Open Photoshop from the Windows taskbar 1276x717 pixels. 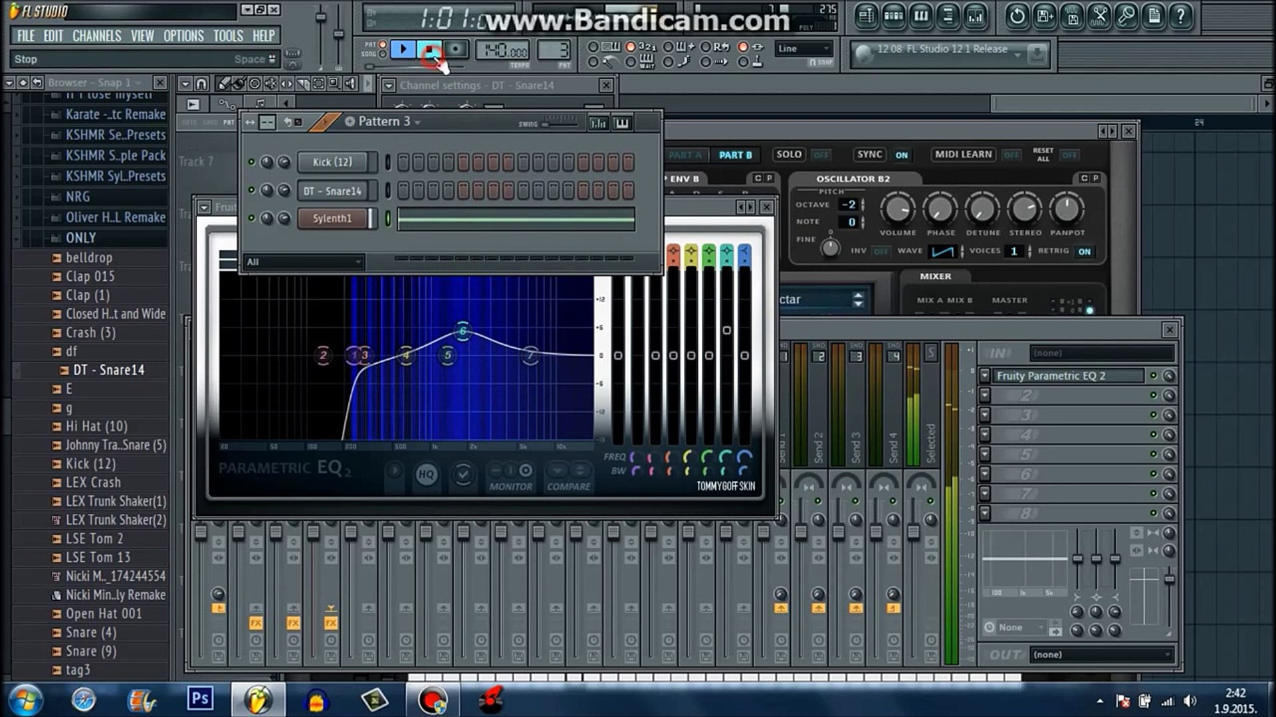pos(199,699)
